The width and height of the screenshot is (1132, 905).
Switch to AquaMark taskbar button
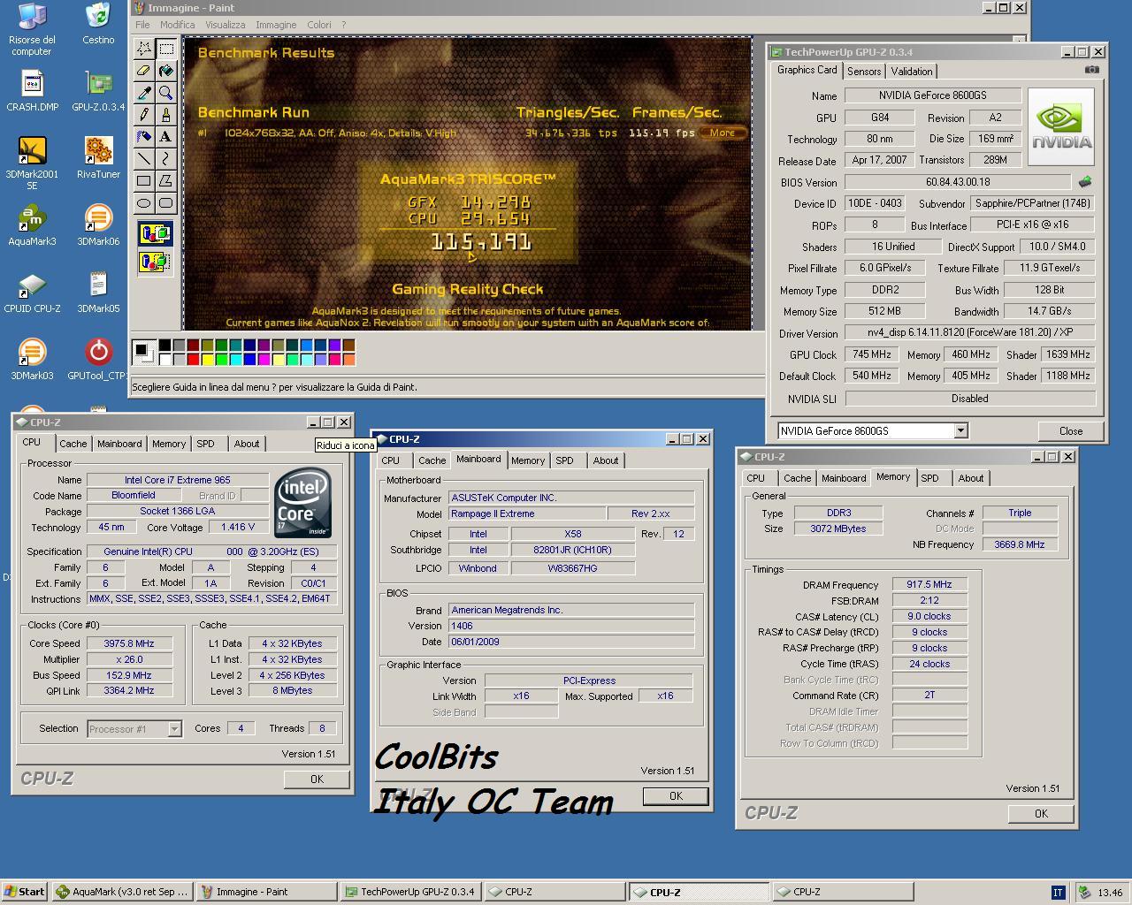(122, 892)
